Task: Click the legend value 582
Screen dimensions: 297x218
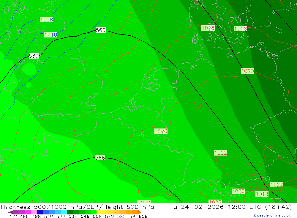Action: tap(121, 216)
